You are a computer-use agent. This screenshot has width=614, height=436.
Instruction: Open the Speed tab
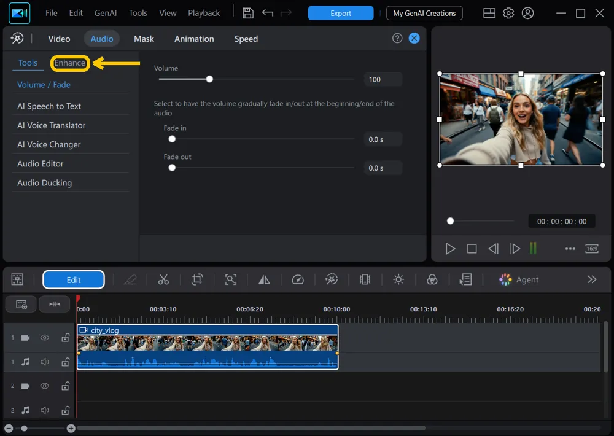pos(246,39)
